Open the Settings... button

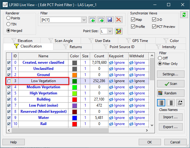[171, 74]
